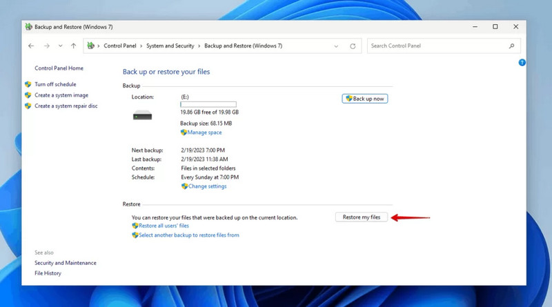Go to System and Security breadcrumb
The height and width of the screenshot is (307, 552).
tap(170, 46)
